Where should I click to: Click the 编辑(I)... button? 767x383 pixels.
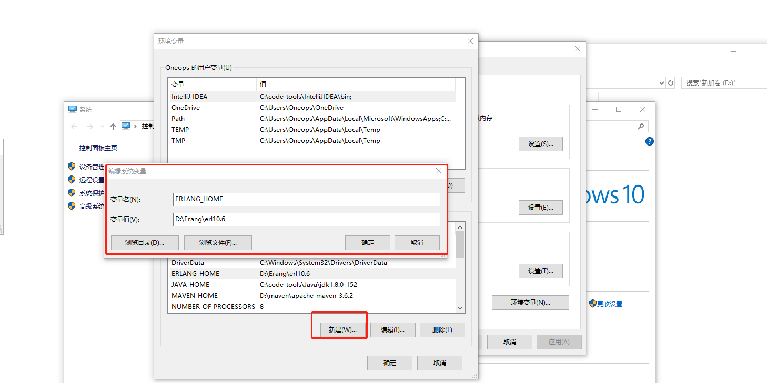[393, 330]
